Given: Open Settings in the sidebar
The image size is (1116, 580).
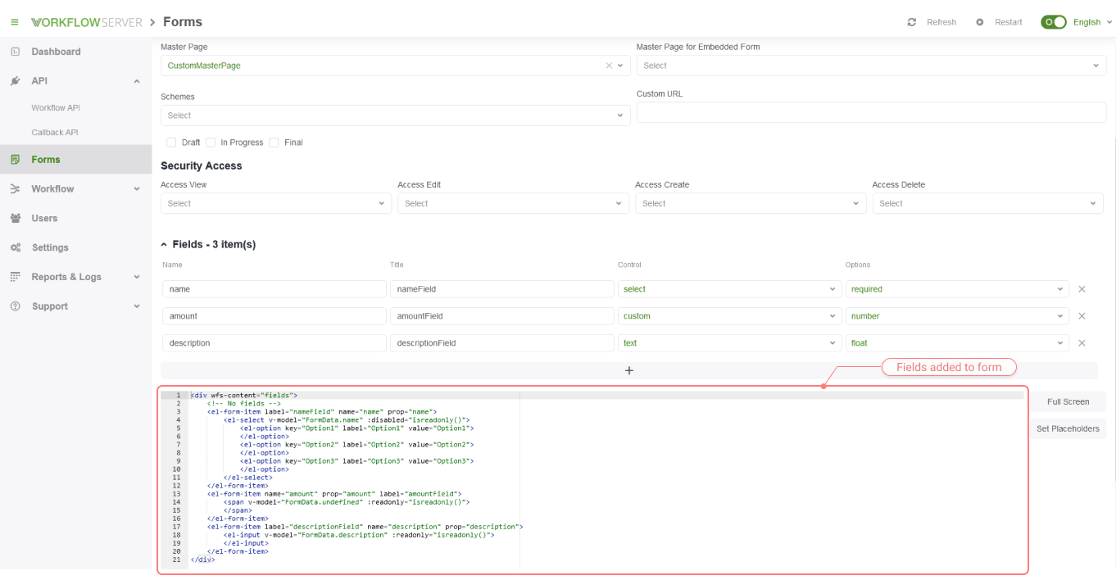Looking at the screenshot, I should click(x=50, y=247).
